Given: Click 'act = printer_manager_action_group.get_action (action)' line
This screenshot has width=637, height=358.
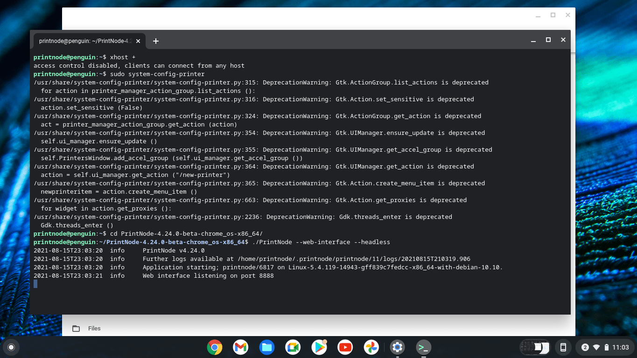Looking at the screenshot, I should (139, 125).
